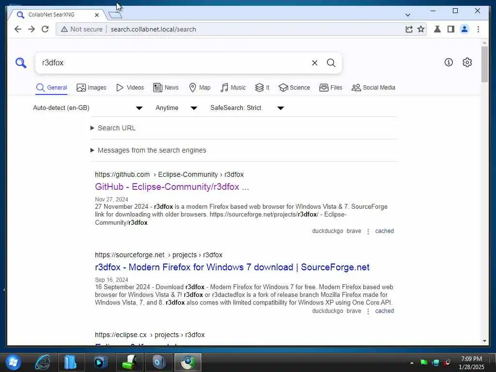Open tab search chevron in title bar
Image resolution: width=496 pixels, height=372 pixels.
tap(407, 15)
